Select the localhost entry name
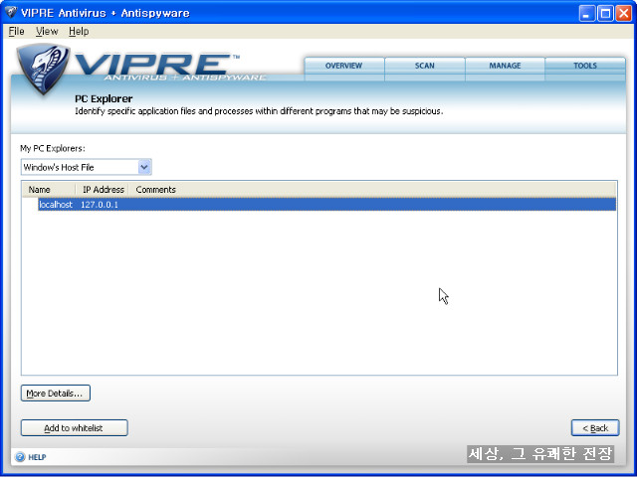The width and height of the screenshot is (637, 477). [56, 205]
